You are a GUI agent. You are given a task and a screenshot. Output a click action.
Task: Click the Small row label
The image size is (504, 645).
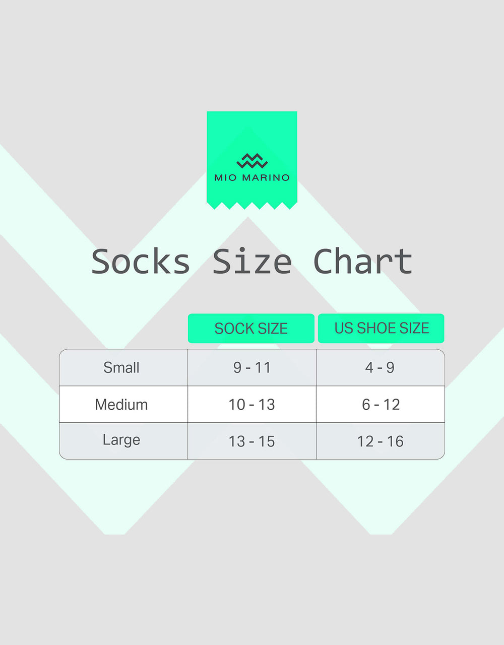point(121,368)
